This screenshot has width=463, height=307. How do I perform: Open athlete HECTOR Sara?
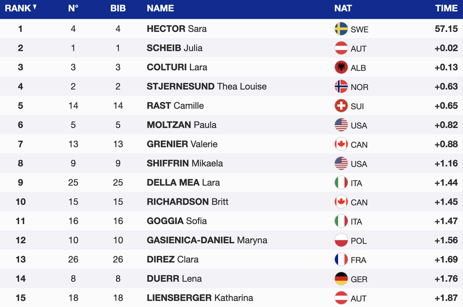176,29
